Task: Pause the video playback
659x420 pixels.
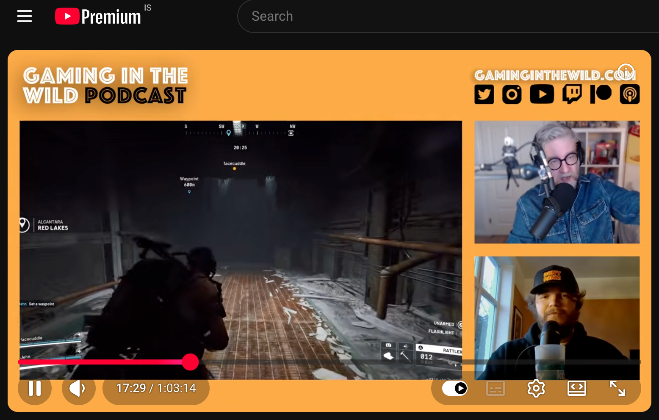Action: click(x=35, y=388)
